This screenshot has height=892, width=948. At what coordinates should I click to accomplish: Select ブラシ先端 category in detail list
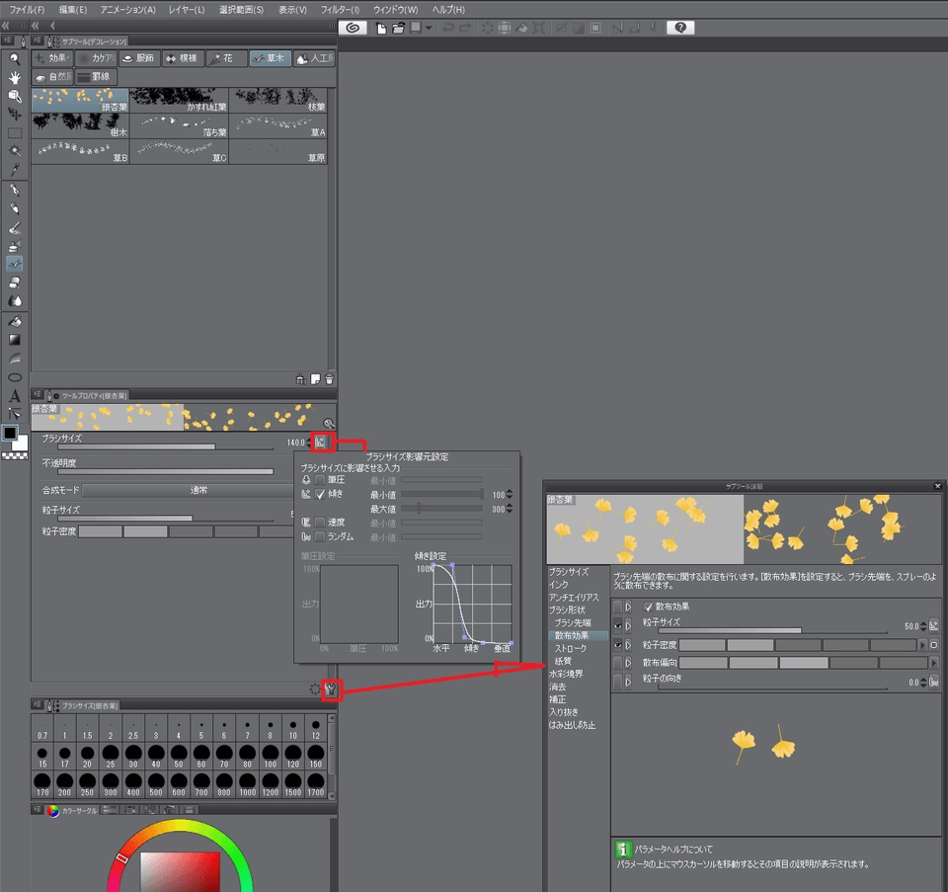click(x=573, y=623)
